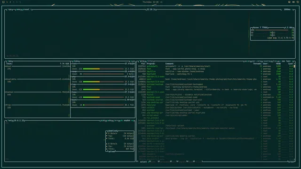This screenshot has width=301, height=169.
Task: Cycle the btop preset option
Action: (27, 9)
